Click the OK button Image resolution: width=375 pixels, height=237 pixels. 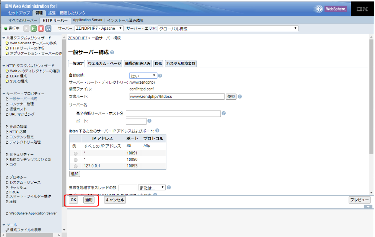point(73,200)
